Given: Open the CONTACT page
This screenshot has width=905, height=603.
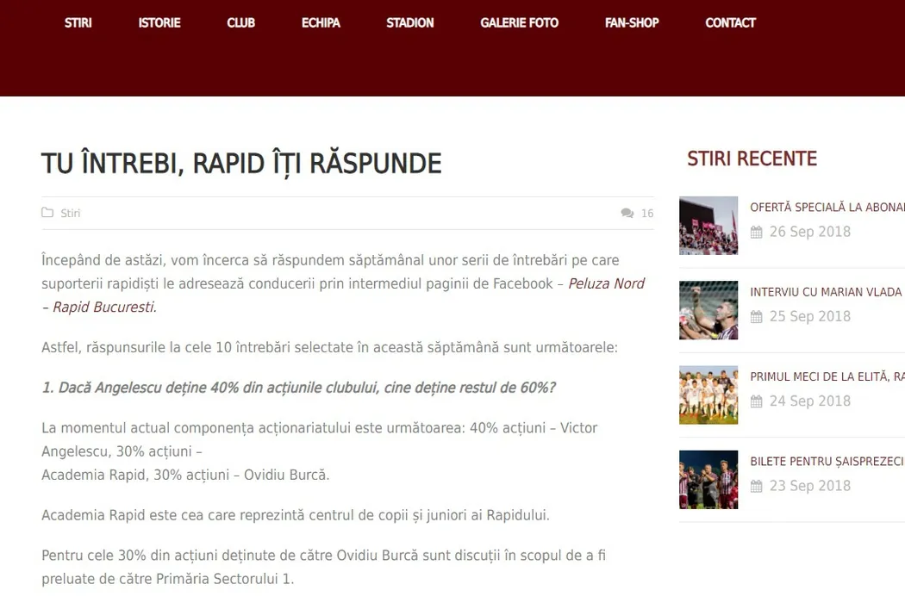Looking at the screenshot, I should point(730,23).
